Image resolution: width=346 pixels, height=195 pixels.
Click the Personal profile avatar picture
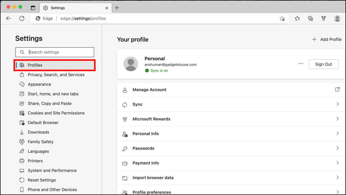pyautogui.click(x=131, y=64)
